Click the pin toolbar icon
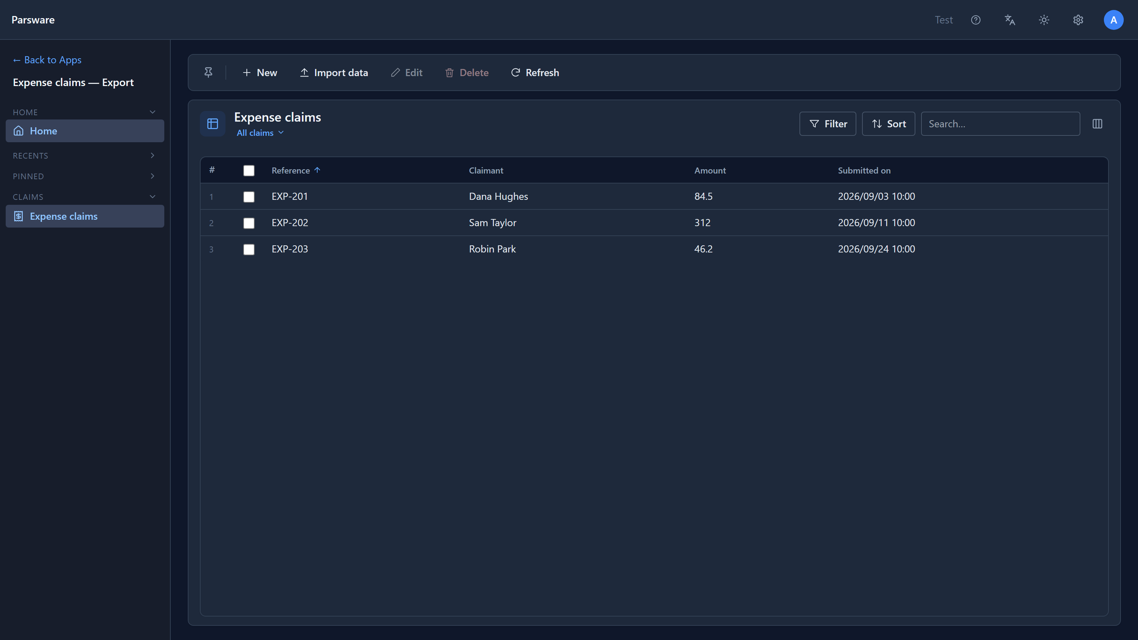Screen dimensions: 1138x640 click(x=208, y=73)
